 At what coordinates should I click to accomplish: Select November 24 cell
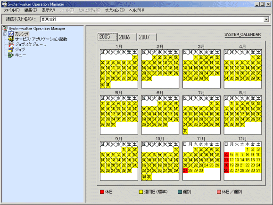point(206,165)
